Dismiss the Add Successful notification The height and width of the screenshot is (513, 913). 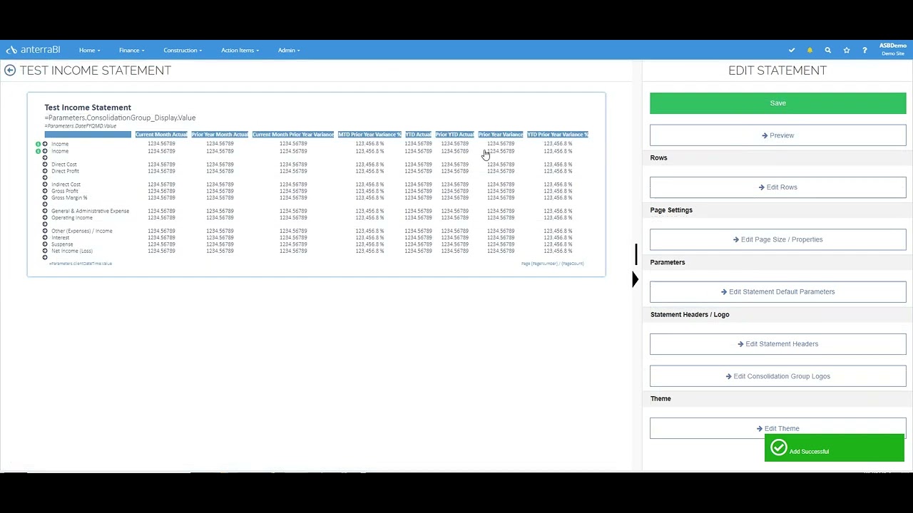point(834,449)
